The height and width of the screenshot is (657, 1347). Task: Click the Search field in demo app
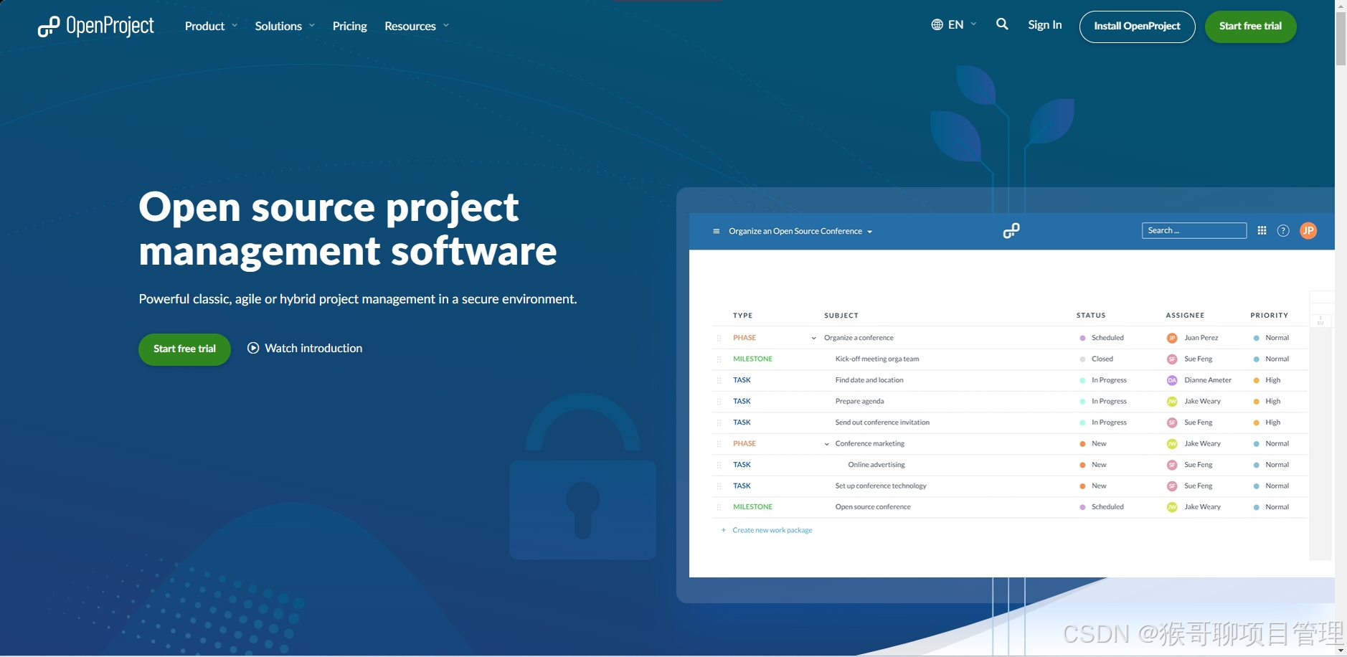pos(1194,230)
